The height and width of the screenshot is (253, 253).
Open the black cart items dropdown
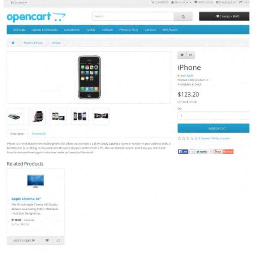pos(224,16)
